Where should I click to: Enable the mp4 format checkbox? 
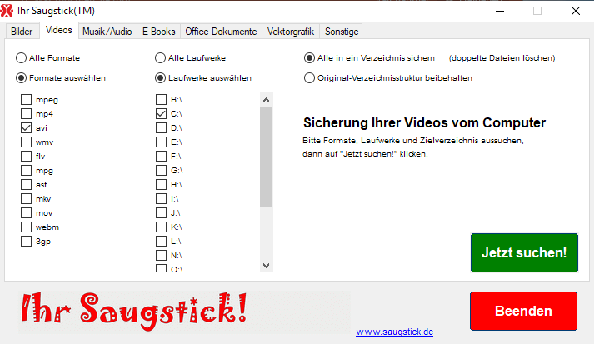pos(26,113)
